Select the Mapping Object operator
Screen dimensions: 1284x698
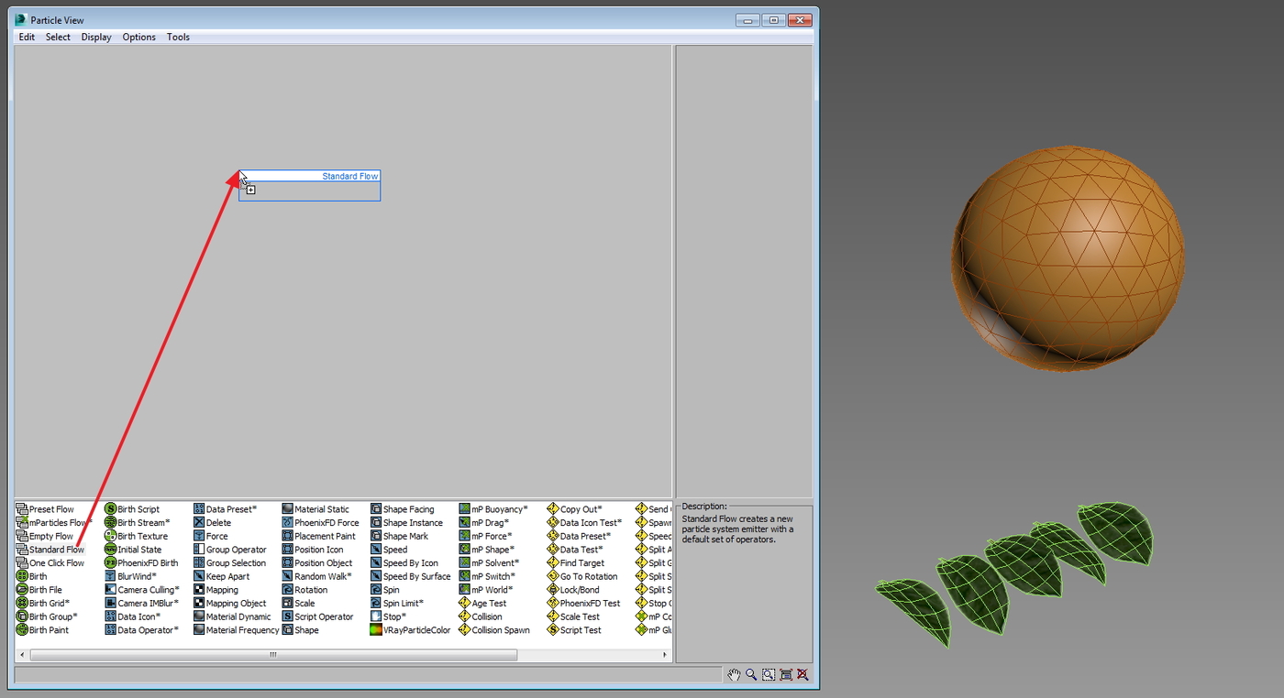tap(230, 604)
